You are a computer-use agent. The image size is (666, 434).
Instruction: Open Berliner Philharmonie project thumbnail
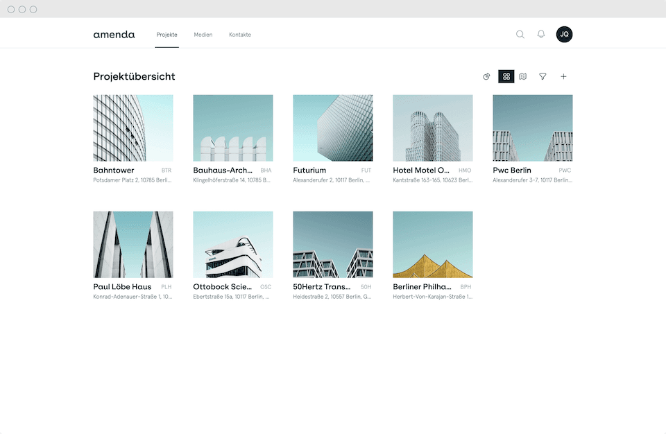[x=433, y=245]
